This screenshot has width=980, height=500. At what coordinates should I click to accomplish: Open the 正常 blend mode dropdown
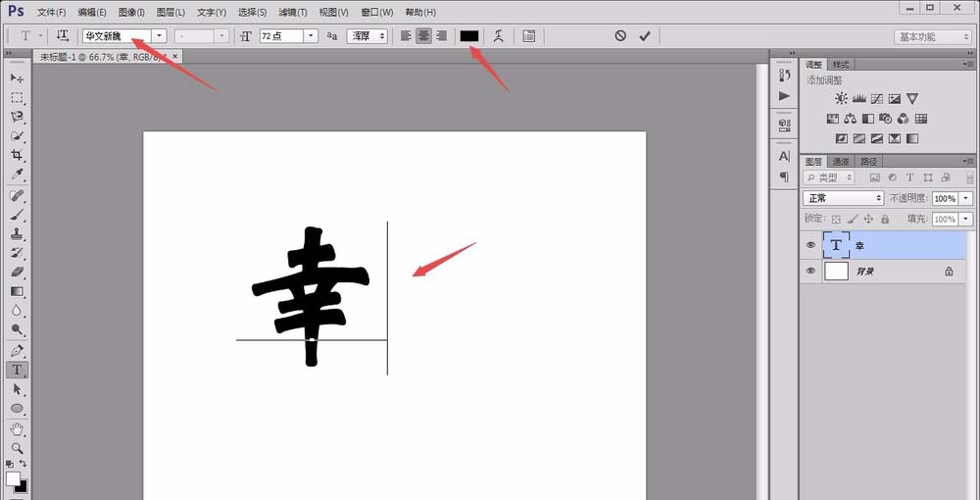click(x=843, y=198)
